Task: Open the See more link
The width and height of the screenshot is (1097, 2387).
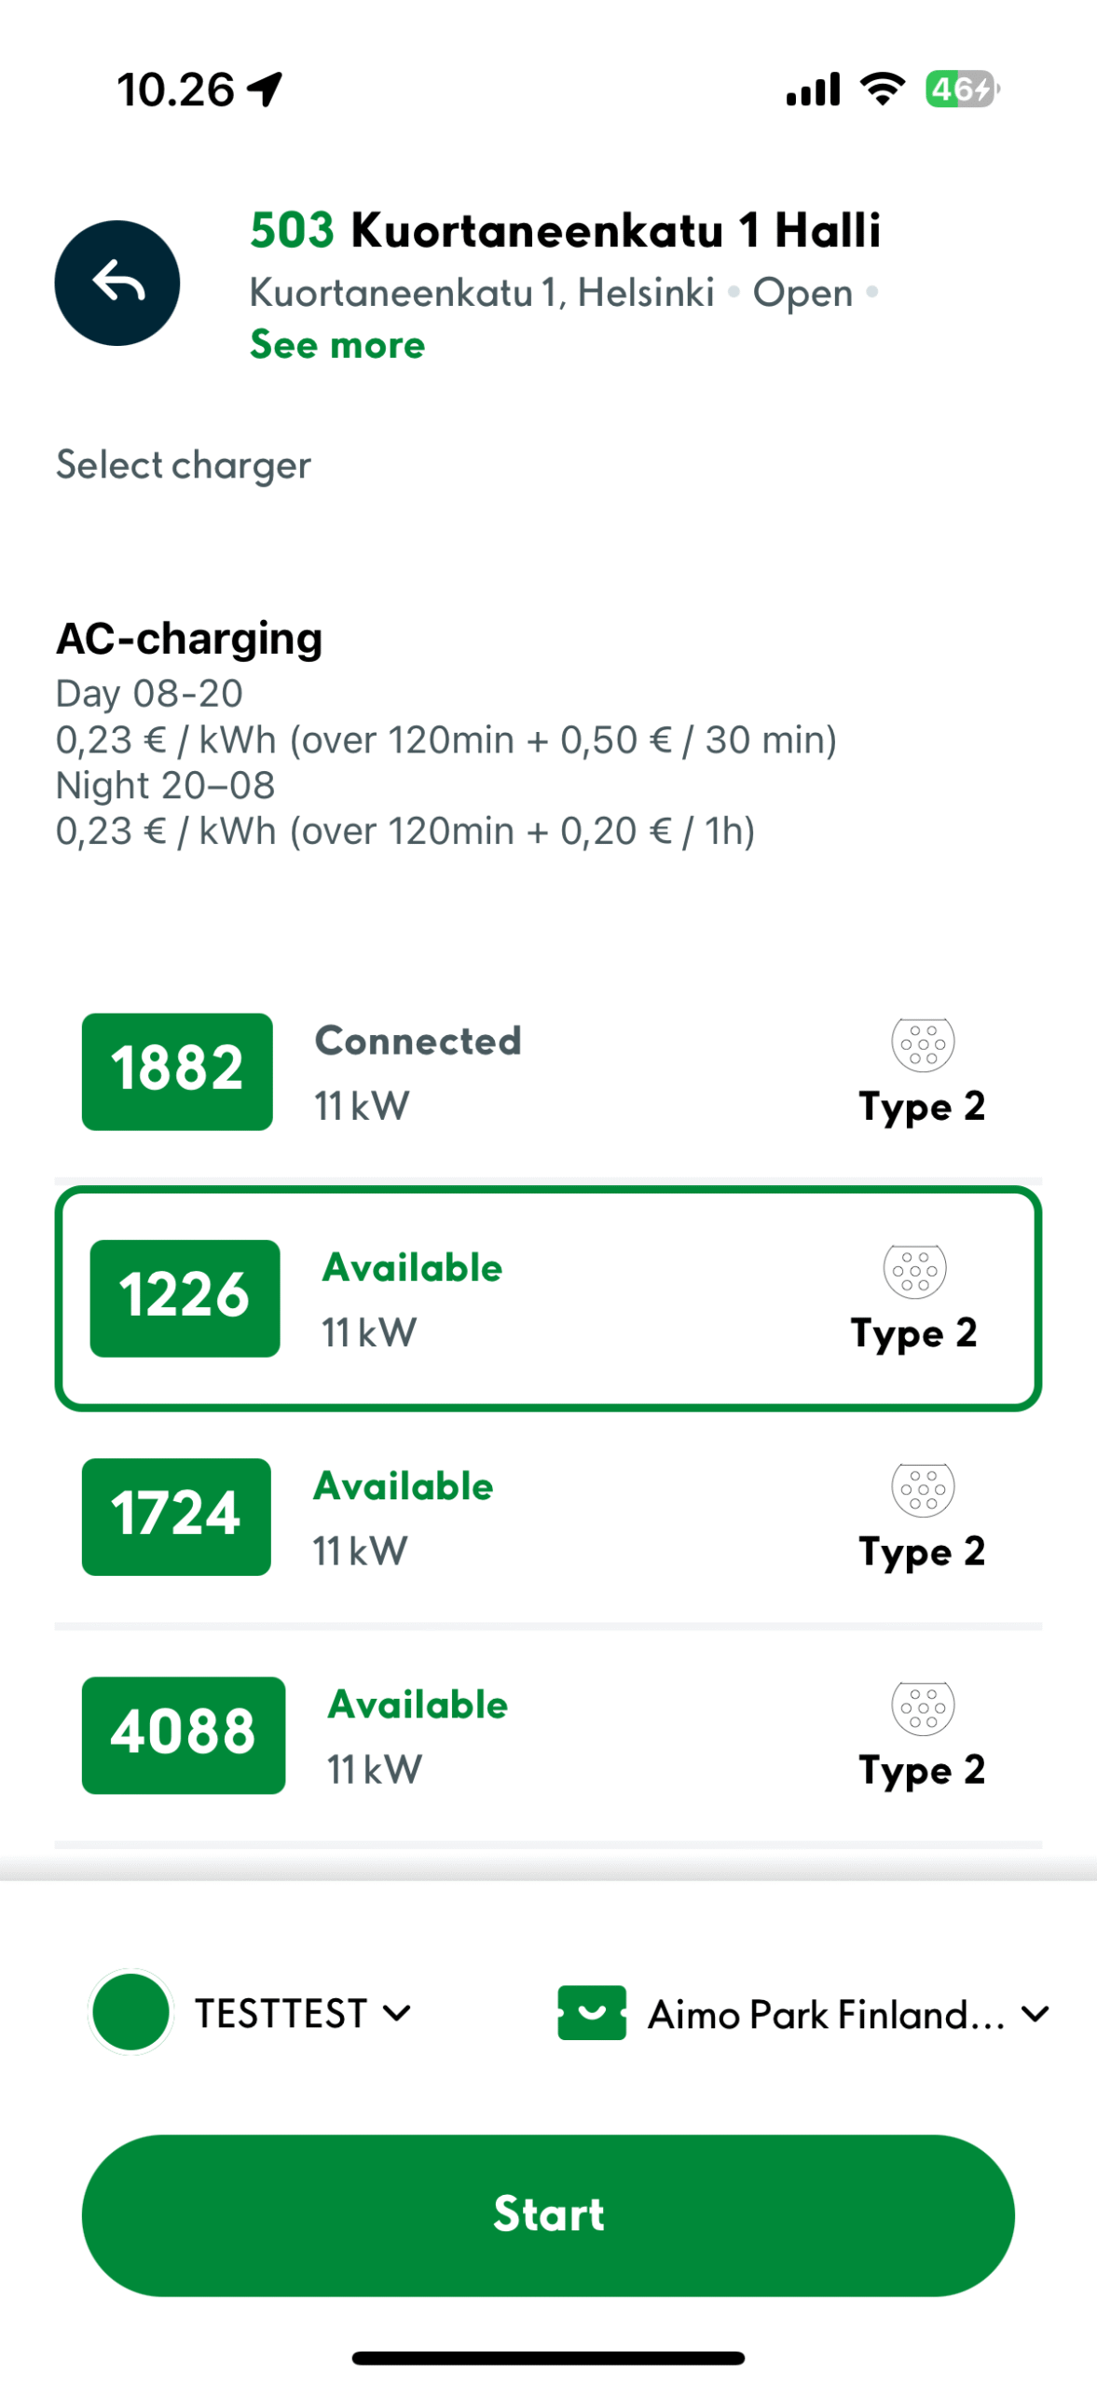Action: (x=337, y=345)
